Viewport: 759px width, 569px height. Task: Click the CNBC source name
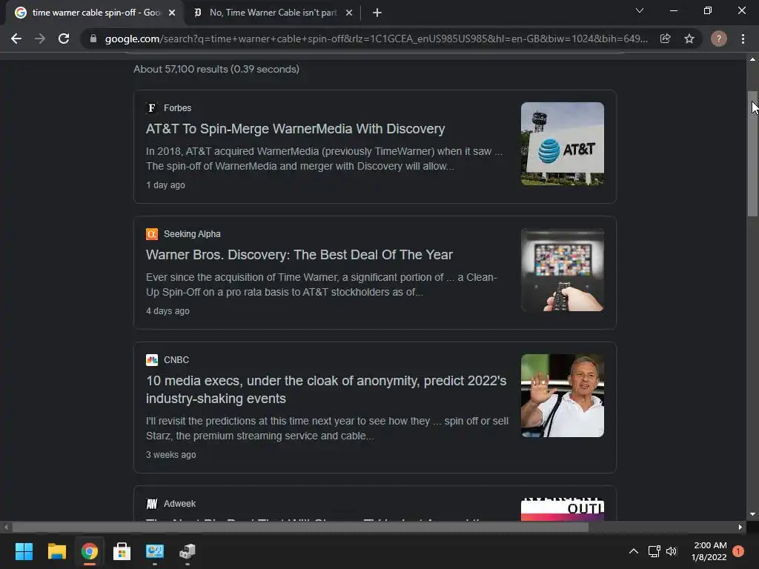176,360
